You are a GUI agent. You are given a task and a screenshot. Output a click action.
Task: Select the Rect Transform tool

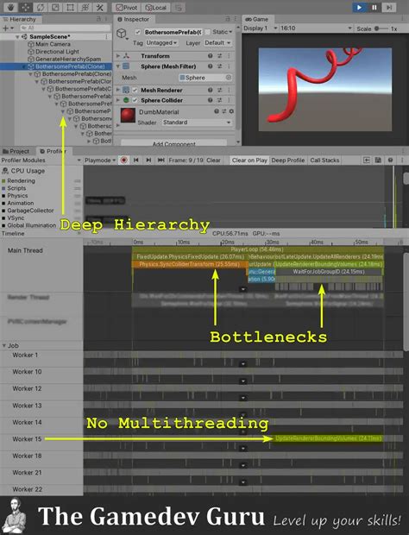pos(70,7)
